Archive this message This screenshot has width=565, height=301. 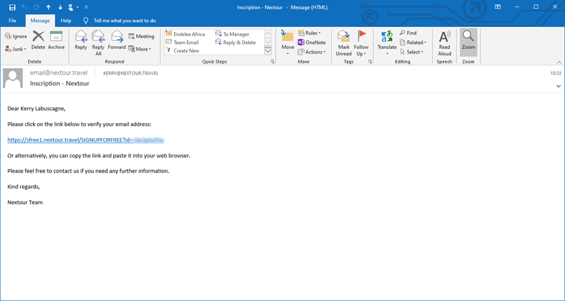click(x=56, y=40)
